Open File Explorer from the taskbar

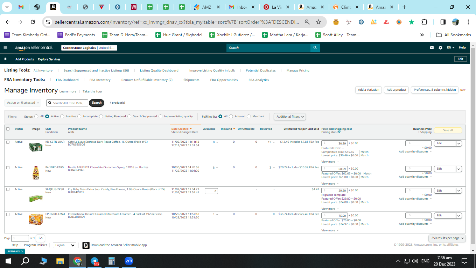pyautogui.click(x=60, y=261)
